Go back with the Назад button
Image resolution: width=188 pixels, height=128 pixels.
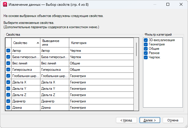click(126, 120)
